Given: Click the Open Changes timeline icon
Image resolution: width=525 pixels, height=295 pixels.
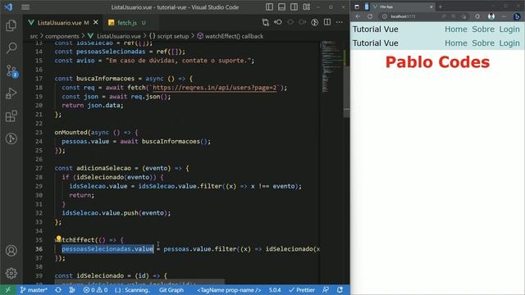Looking at the screenshot, I should 315,22.
